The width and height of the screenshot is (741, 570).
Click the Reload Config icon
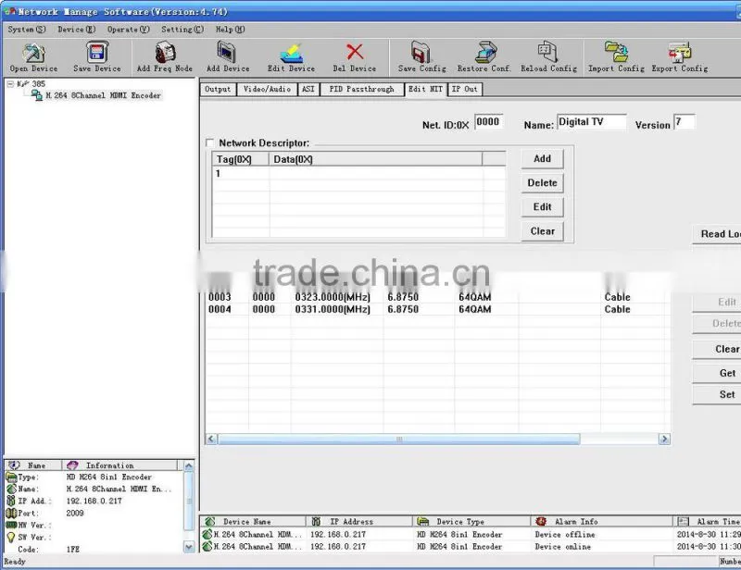548,53
